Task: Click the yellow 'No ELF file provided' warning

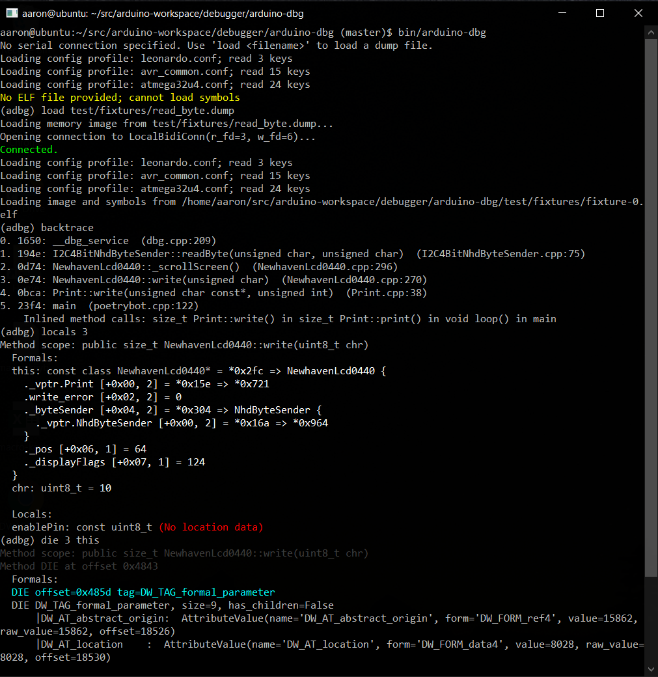Action: click(120, 98)
